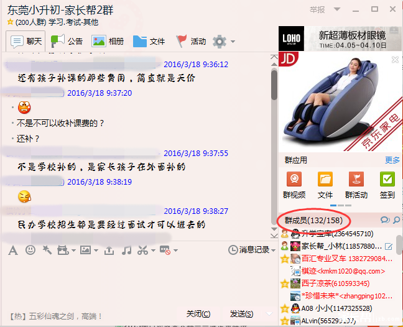
Task: Click the 发送(S) send button
Action: click(x=241, y=314)
